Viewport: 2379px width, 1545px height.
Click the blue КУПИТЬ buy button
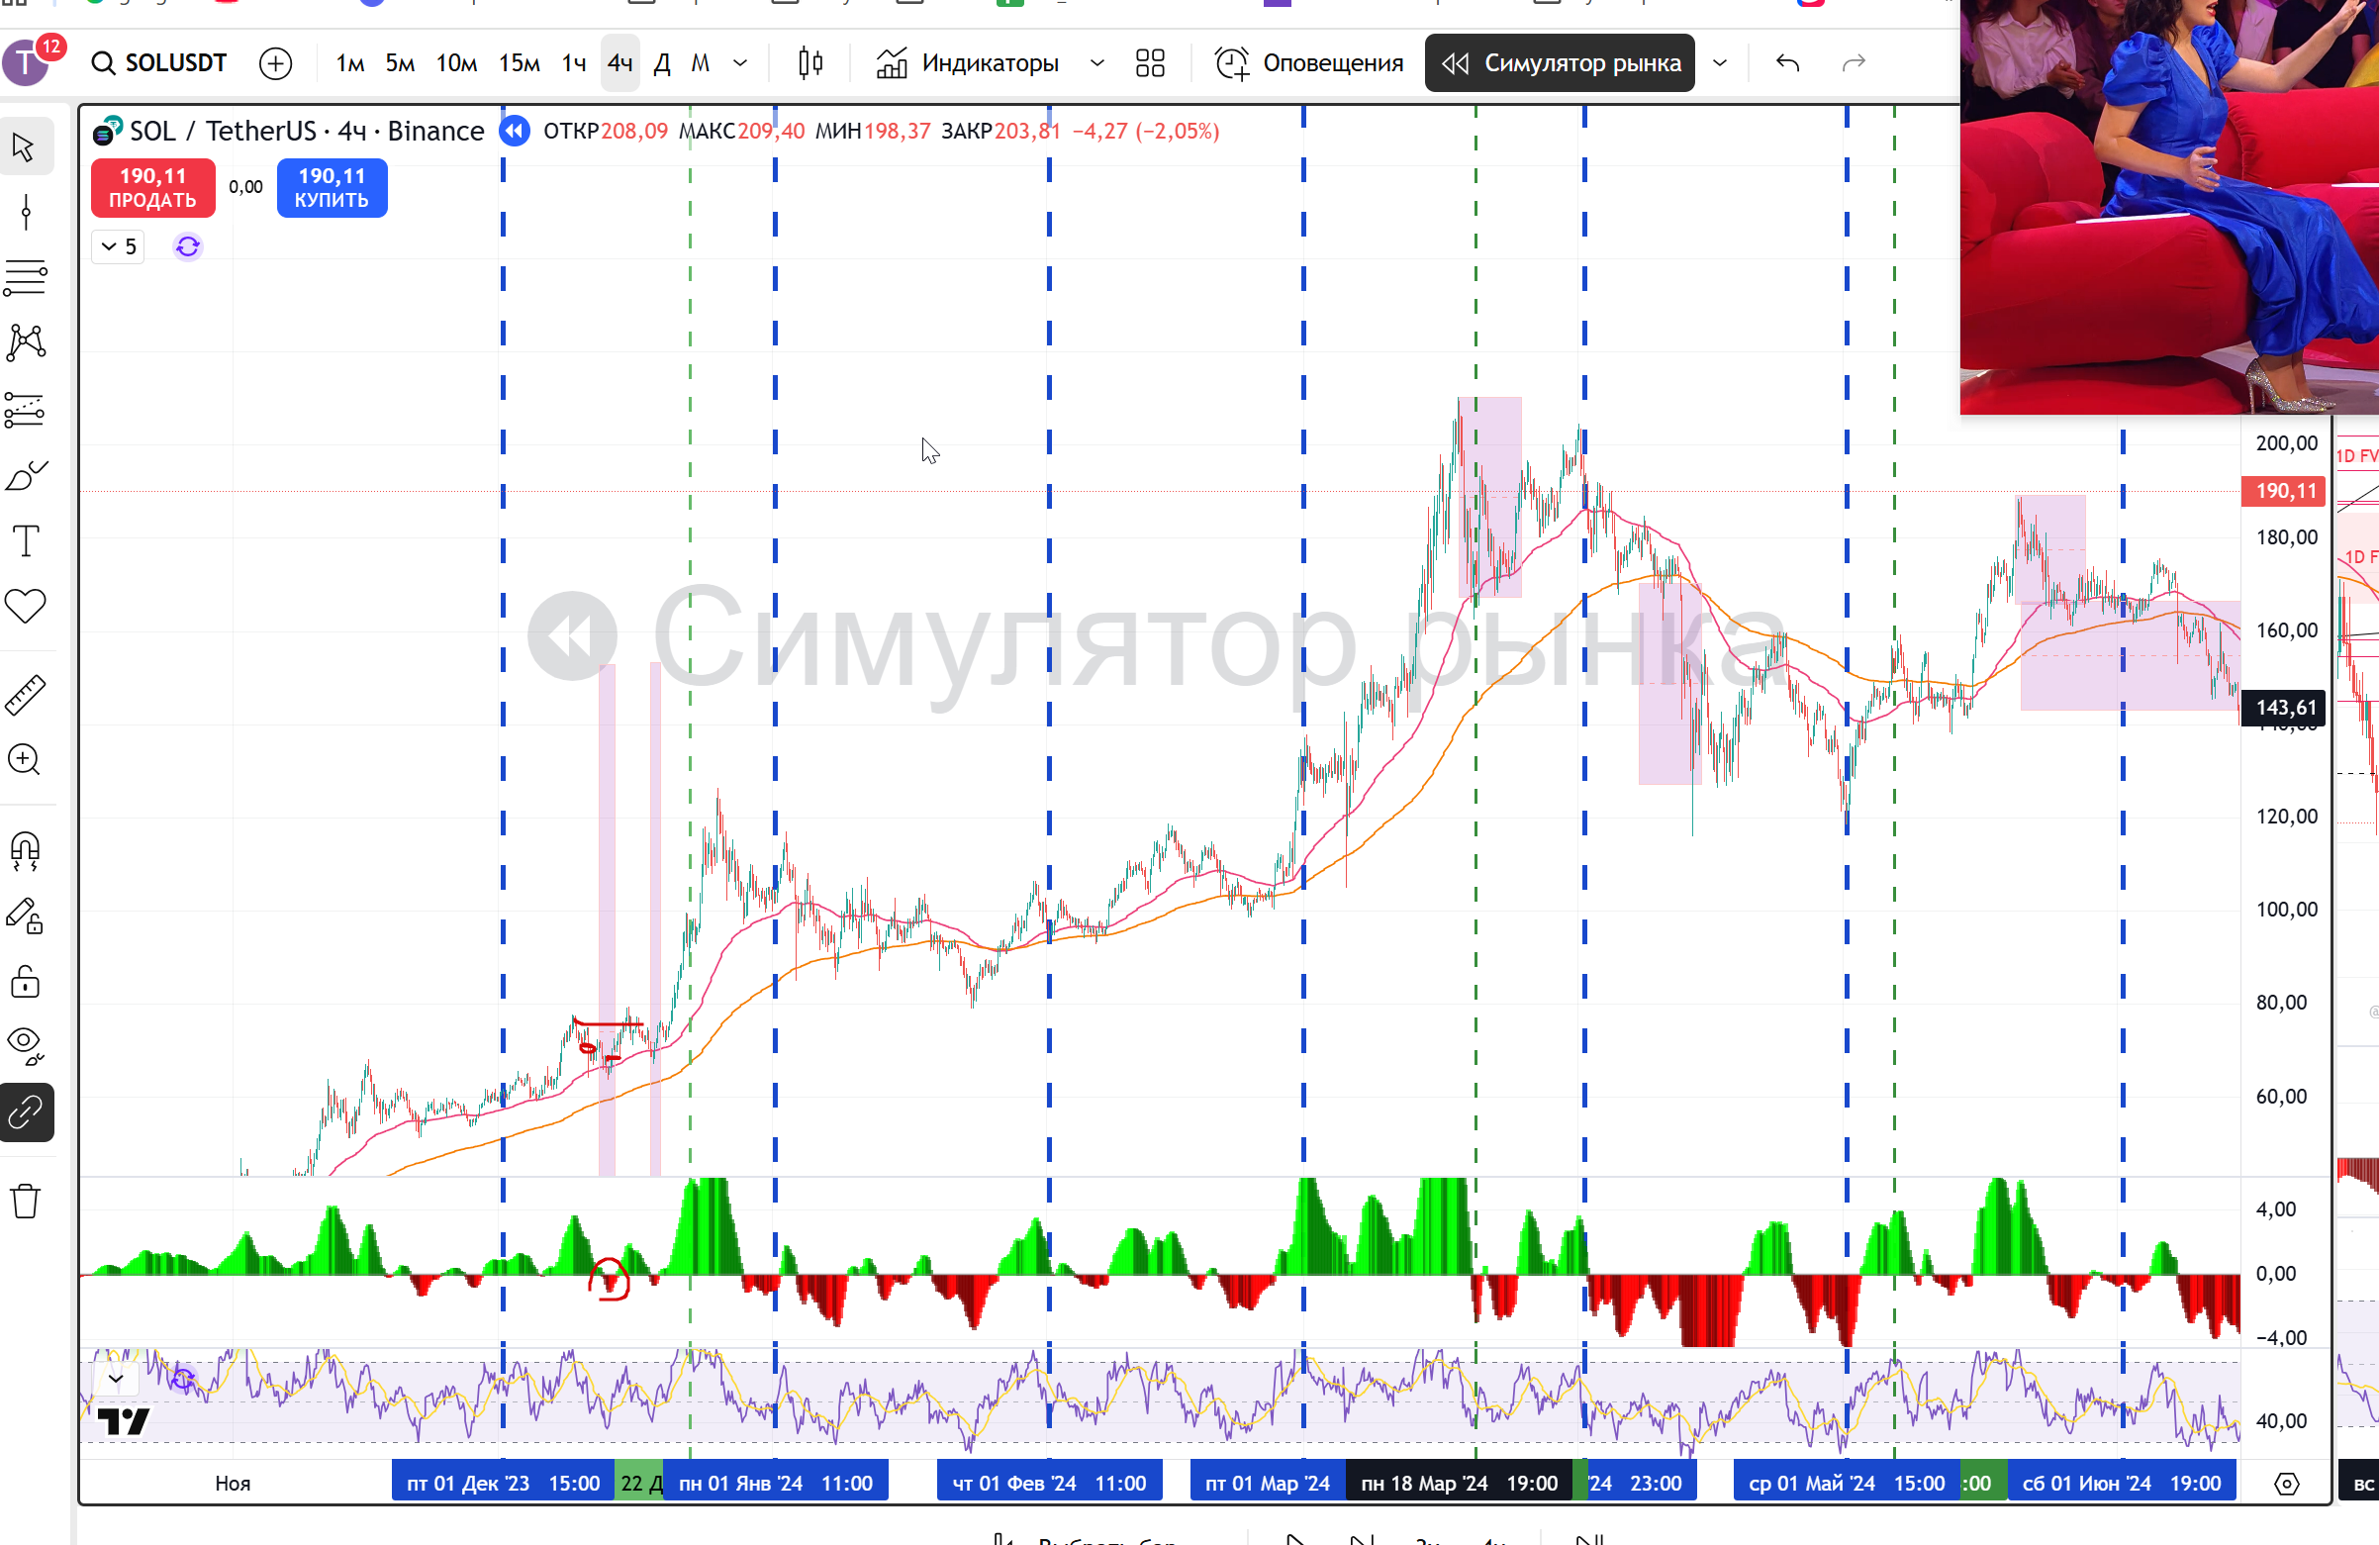[331, 187]
